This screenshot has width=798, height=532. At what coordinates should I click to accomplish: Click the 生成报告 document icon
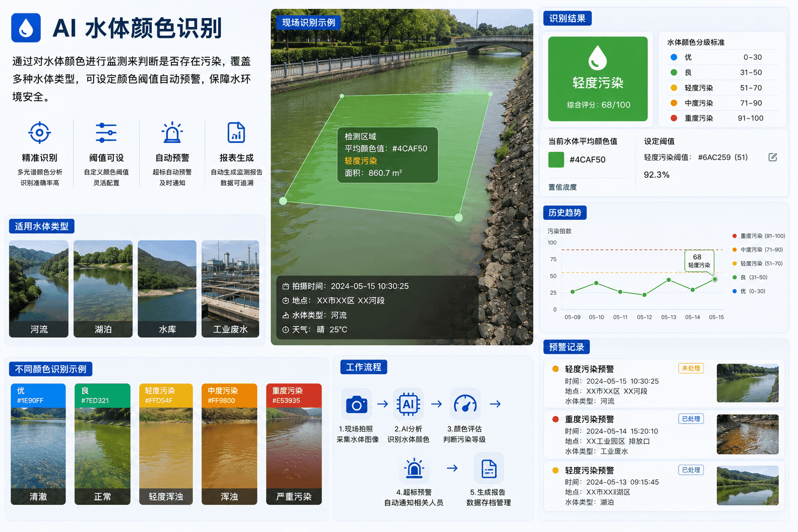[489, 468]
